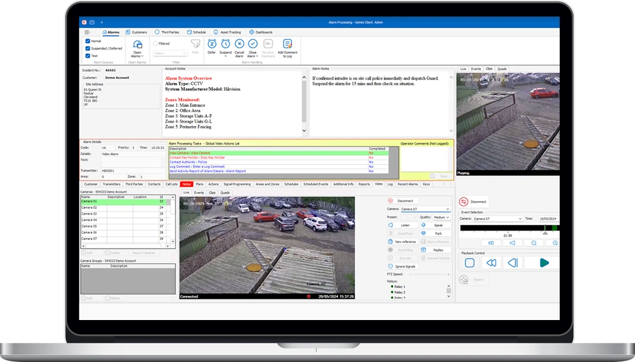Image resolution: width=635 pixels, height=362 pixels.
Task: Enable the Filtered checkbox
Action: (x=155, y=43)
